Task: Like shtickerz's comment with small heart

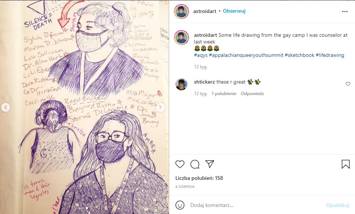Action: 348,84
